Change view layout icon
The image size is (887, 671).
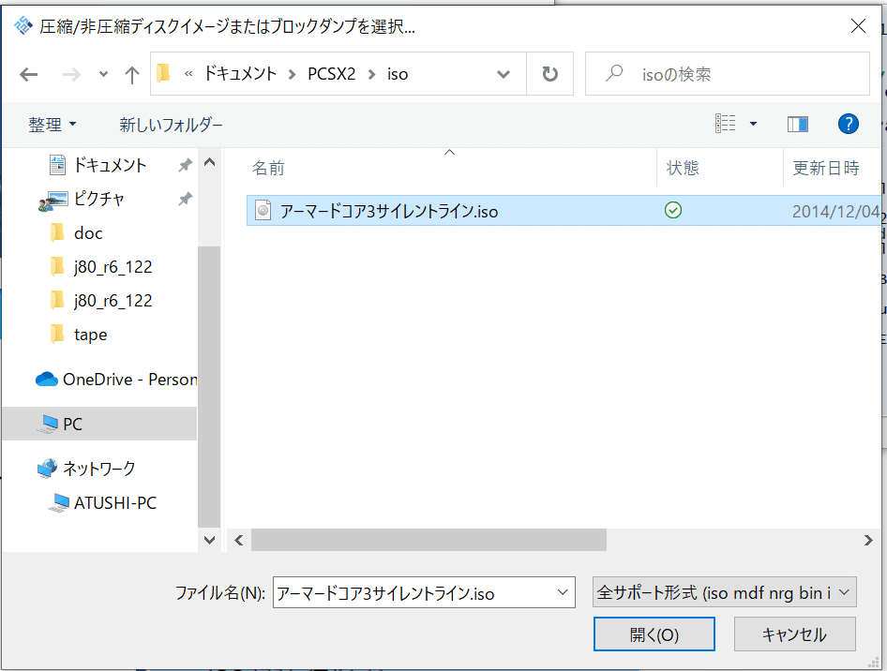pos(725,123)
